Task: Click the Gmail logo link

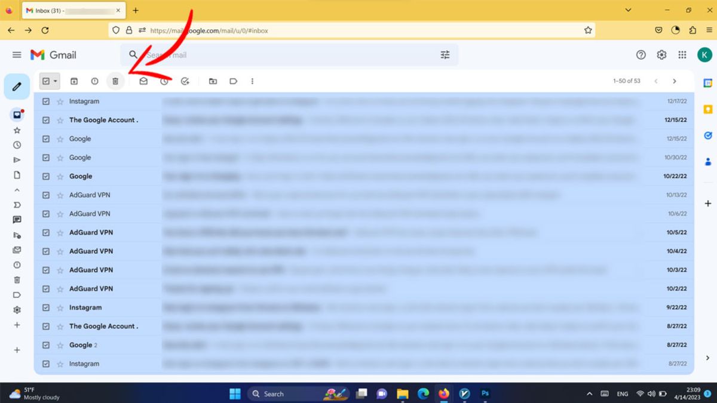Action: tap(53, 55)
